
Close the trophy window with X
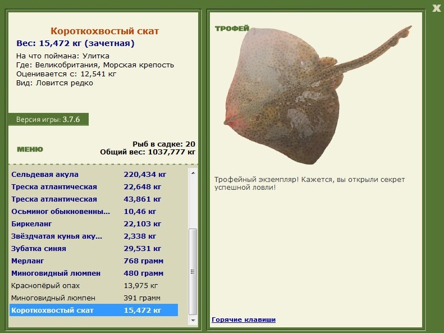(436, 7)
